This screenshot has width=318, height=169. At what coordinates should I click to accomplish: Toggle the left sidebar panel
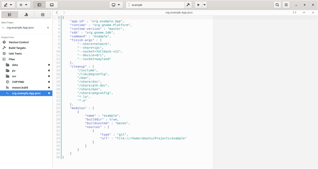[39, 5]
